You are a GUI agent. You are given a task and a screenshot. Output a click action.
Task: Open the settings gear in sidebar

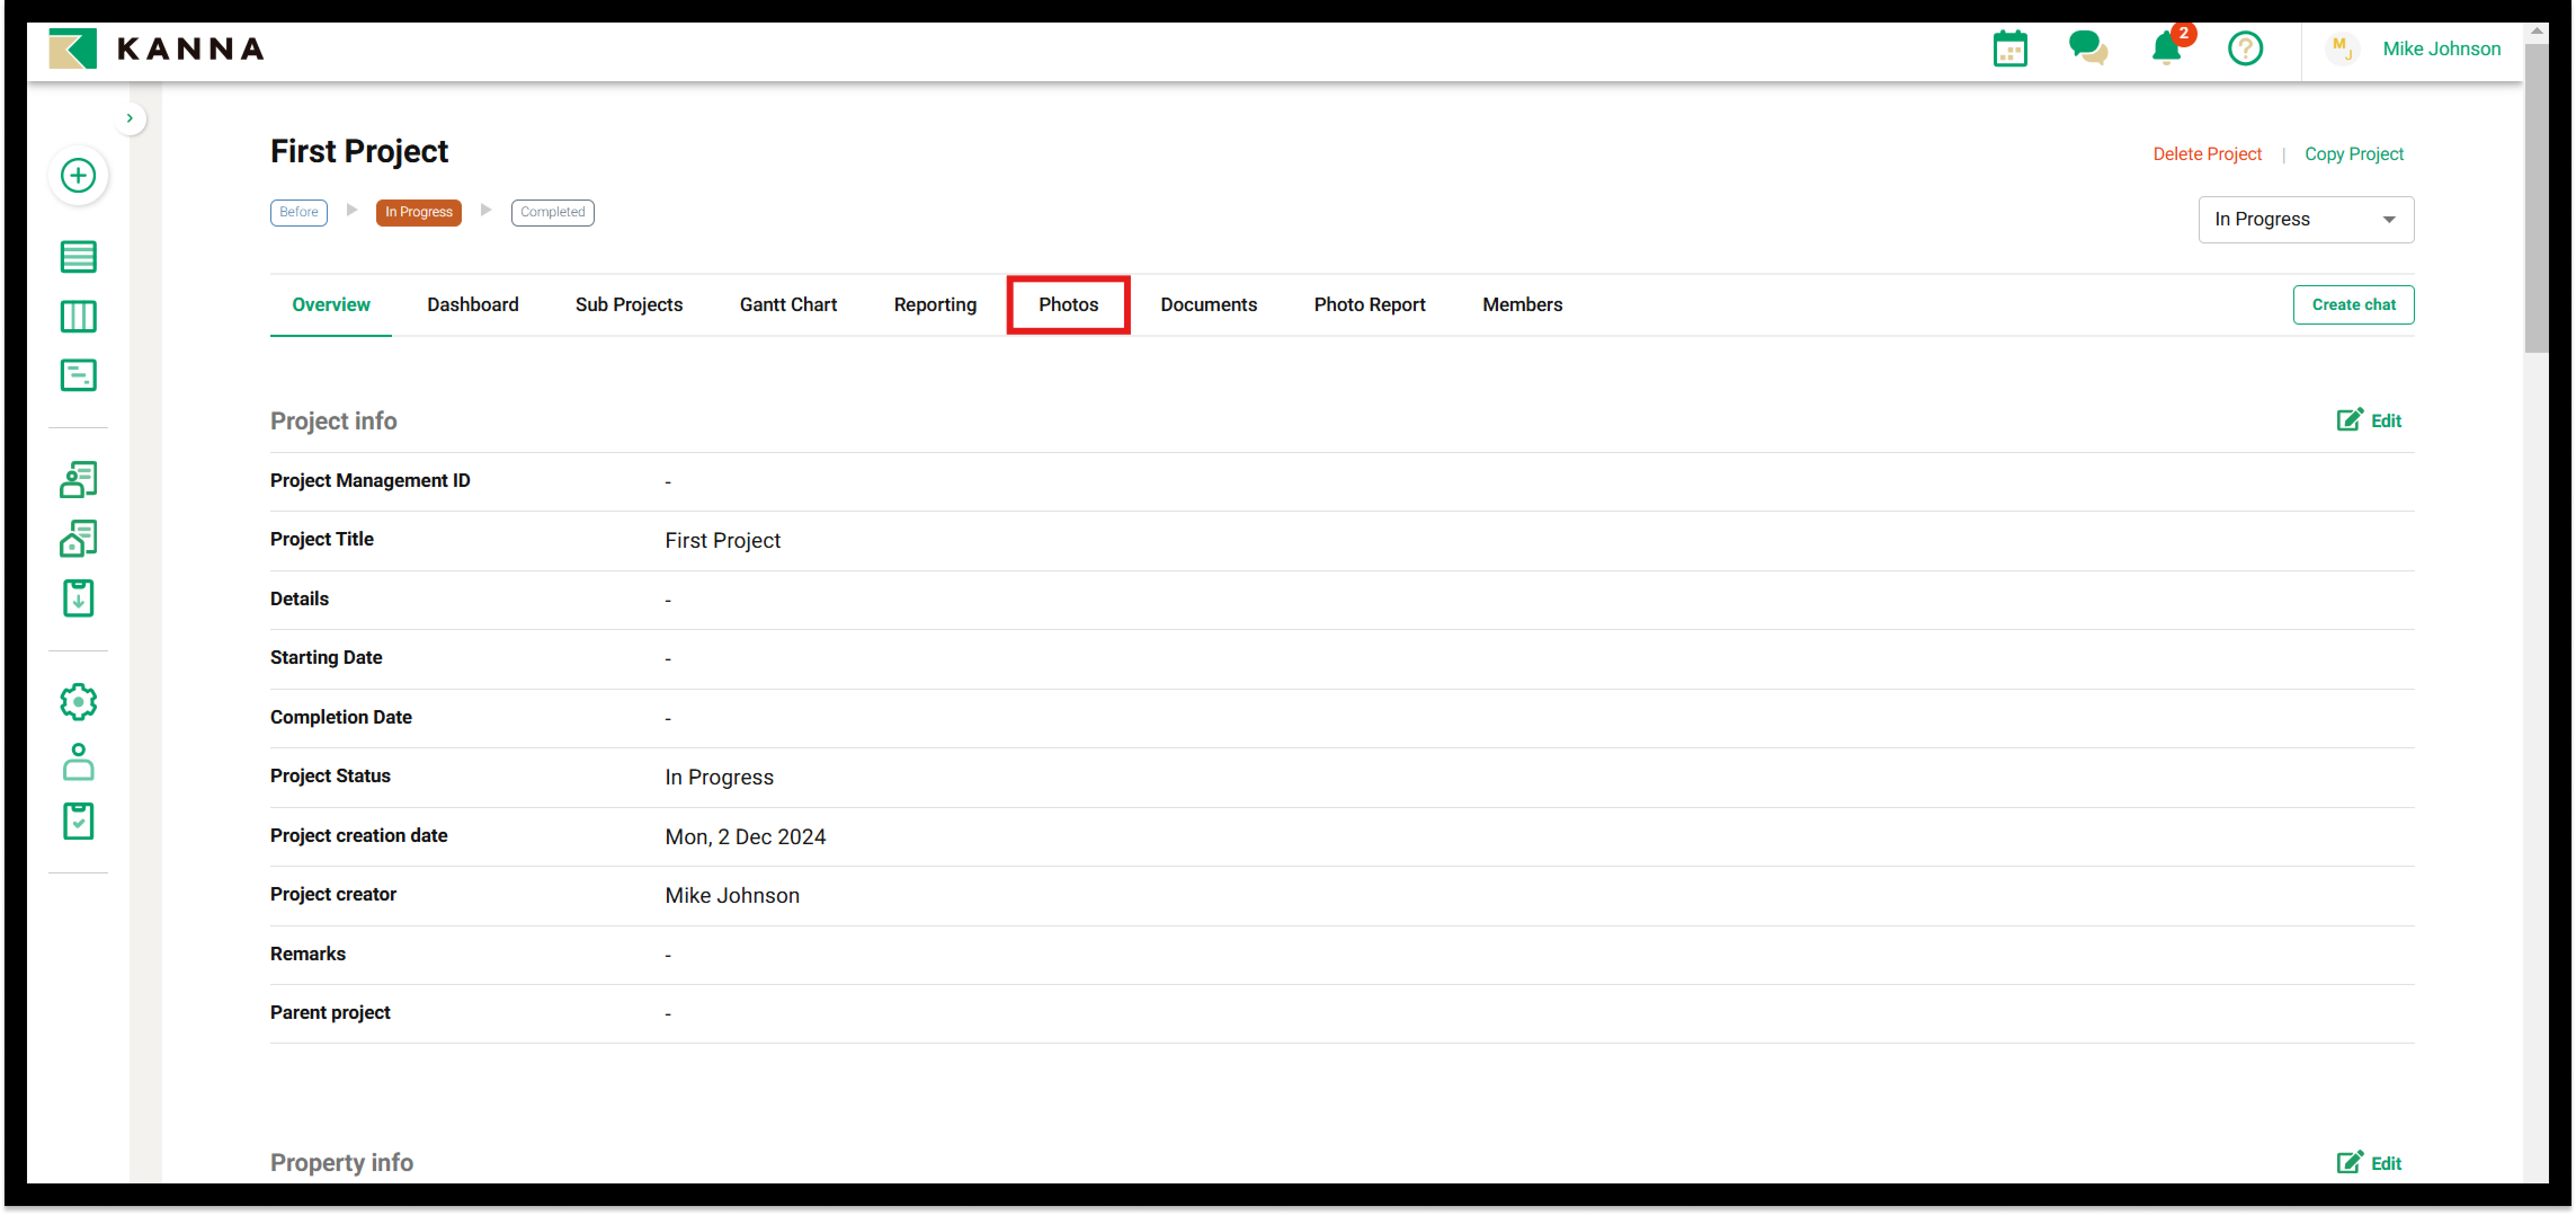[78, 703]
